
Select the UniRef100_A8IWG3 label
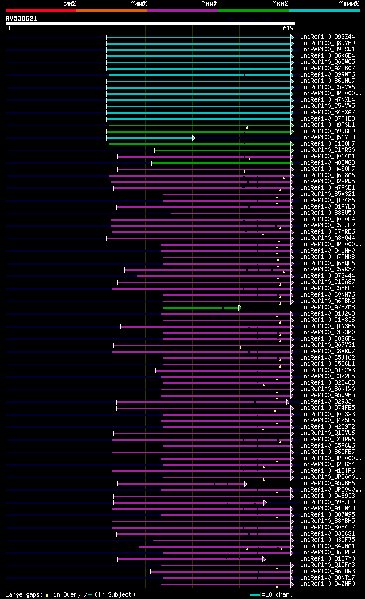pyautogui.click(x=327, y=163)
